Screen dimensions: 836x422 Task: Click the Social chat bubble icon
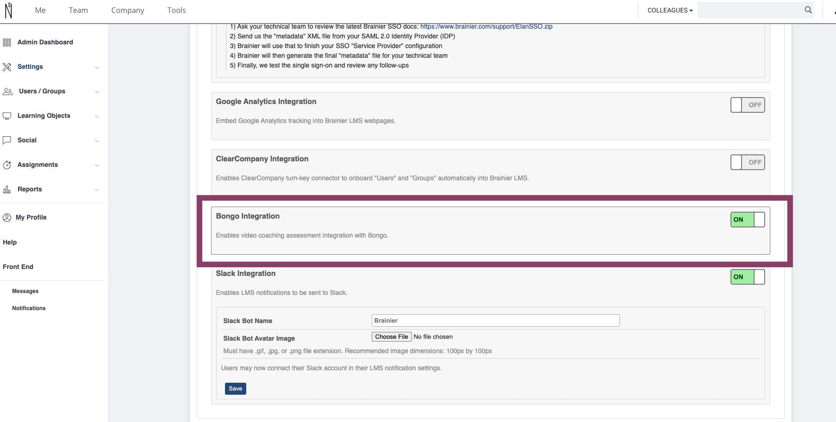click(7, 141)
